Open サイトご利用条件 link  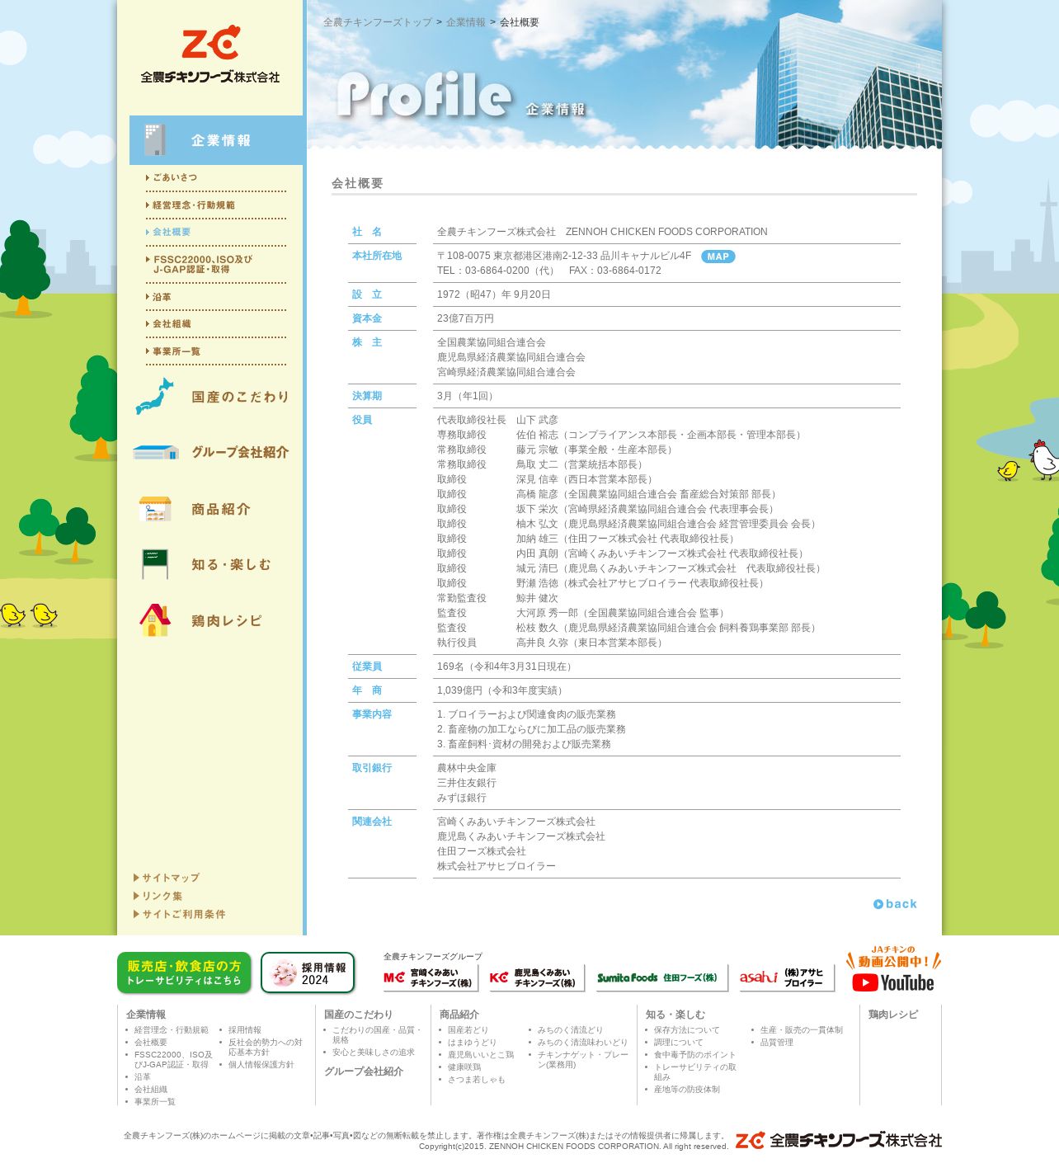tap(180, 914)
